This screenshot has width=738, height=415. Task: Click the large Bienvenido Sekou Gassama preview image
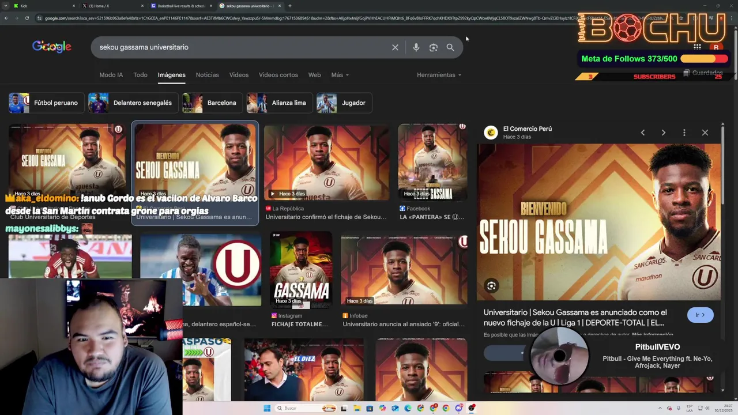(x=598, y=222)
